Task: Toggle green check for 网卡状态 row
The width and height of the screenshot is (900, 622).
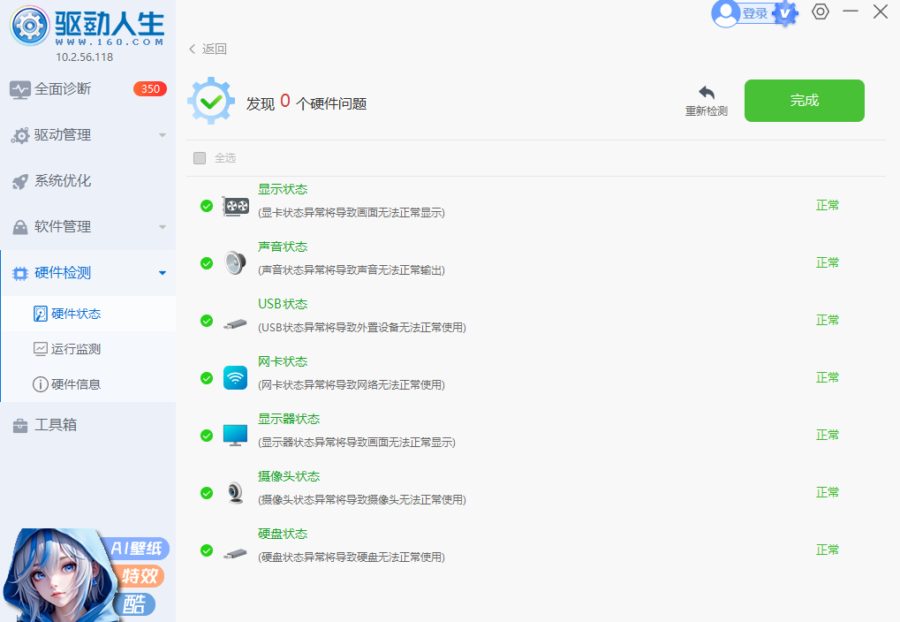Action: [x=207, y=378]
